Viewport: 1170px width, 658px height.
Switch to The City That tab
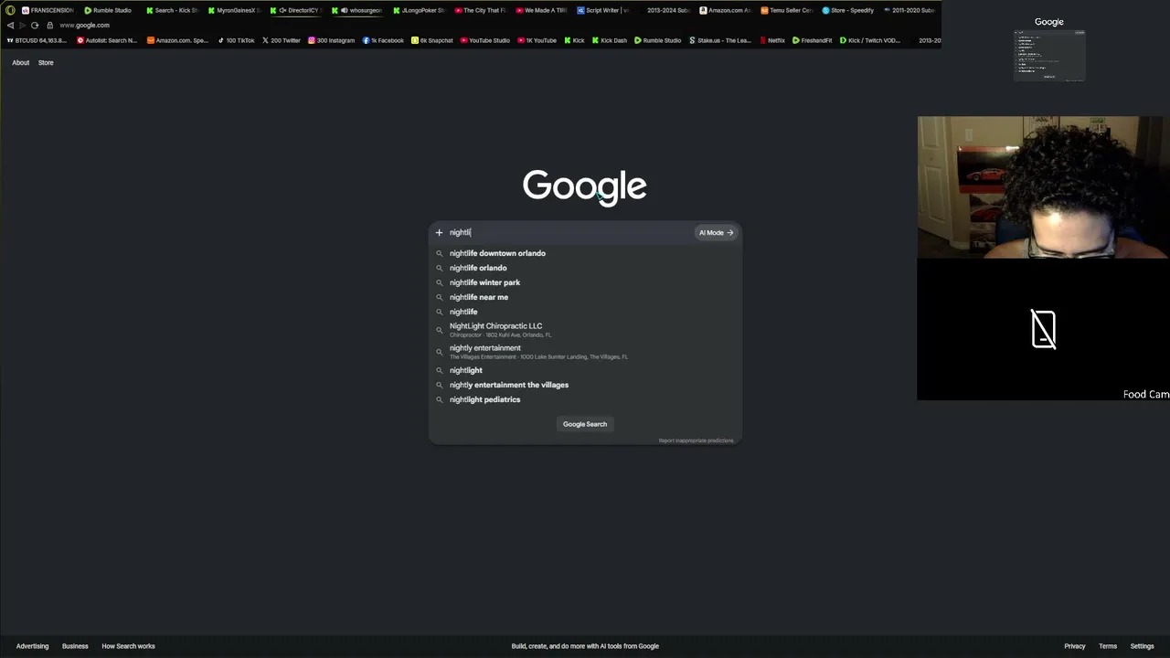pos(481,10)
